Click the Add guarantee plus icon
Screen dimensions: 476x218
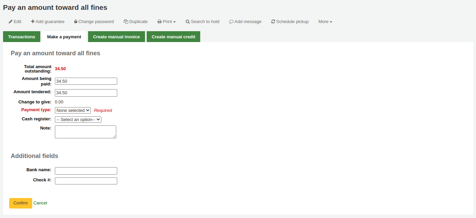tap(33, 22)
